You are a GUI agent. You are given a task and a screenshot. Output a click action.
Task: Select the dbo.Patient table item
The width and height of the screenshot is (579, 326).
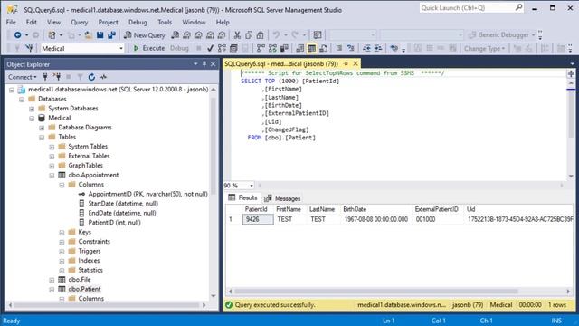click(84, 289)
